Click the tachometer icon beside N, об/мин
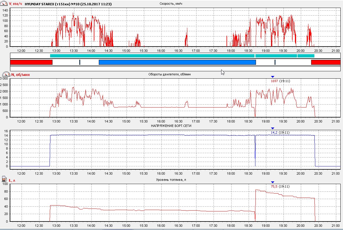This screenshot has width=343, height=230. [x=4, y=75]
